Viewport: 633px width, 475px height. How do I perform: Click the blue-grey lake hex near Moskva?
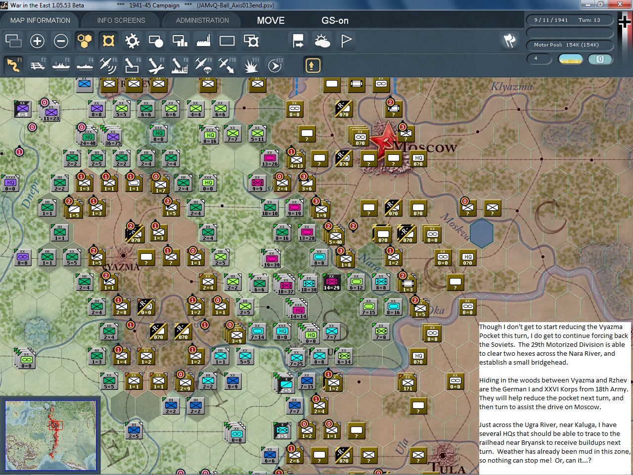click(481, 233)
